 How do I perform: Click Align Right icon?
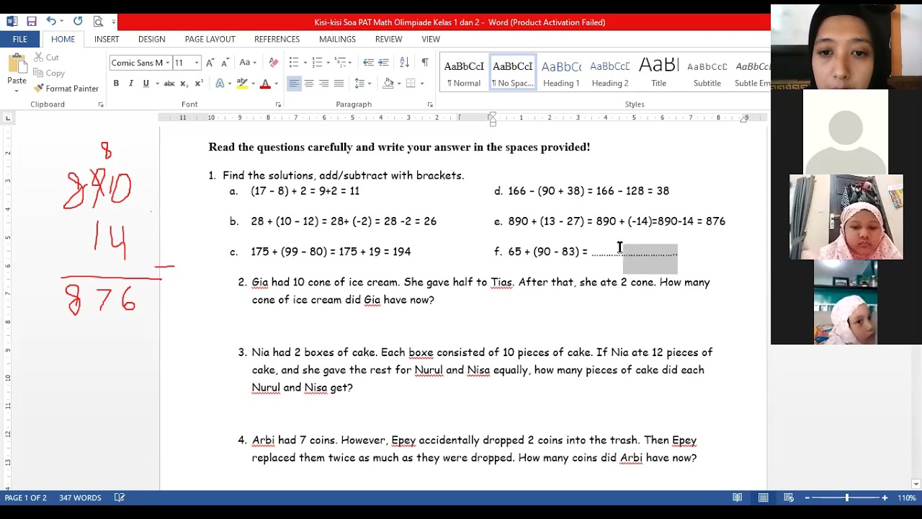tap(324, 84)
